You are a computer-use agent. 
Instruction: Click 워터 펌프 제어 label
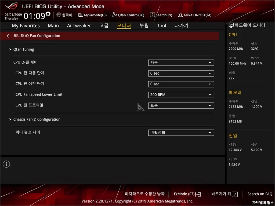[28, 132]
